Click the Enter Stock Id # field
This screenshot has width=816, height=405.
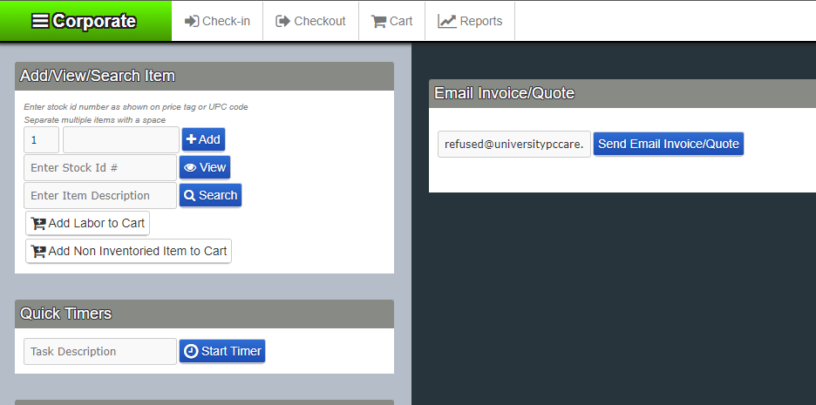(x=99, y=167)
